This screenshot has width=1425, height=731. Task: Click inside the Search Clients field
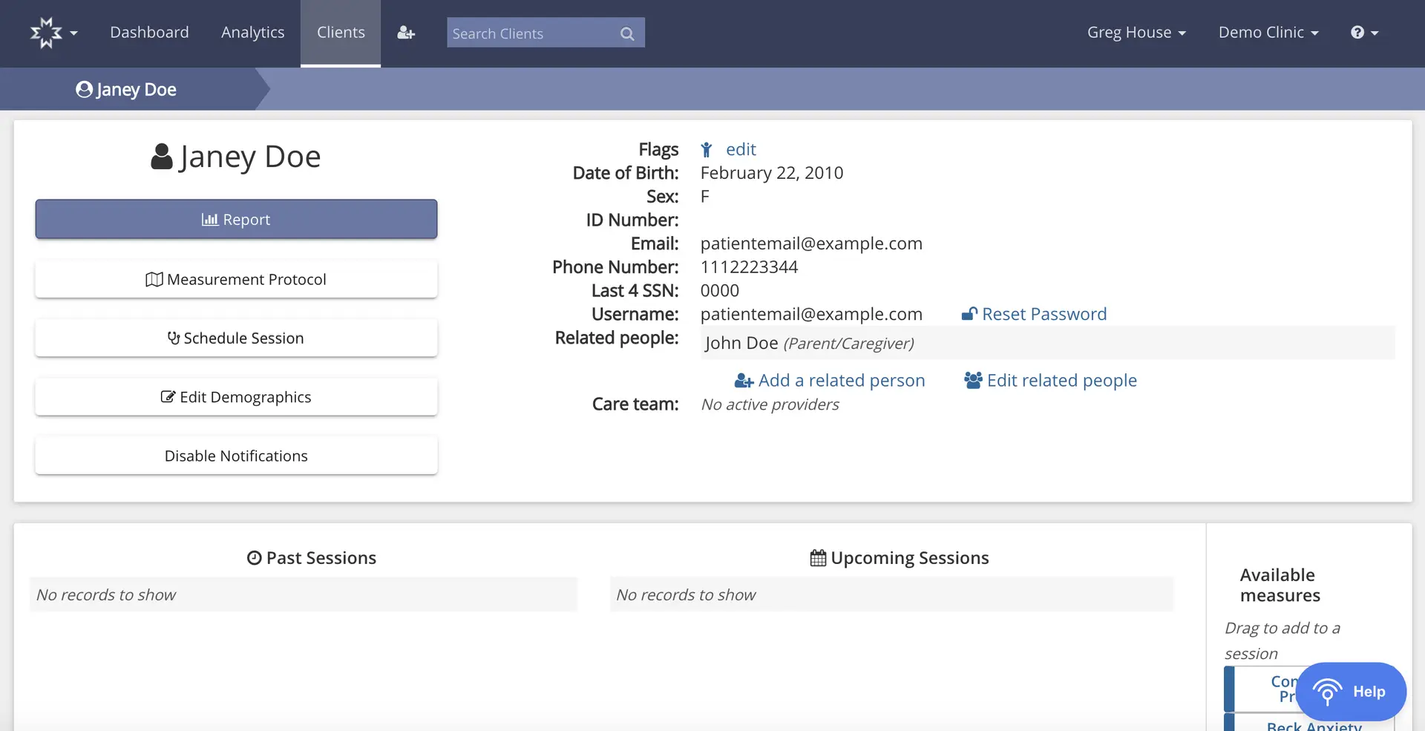click(527, 33)
